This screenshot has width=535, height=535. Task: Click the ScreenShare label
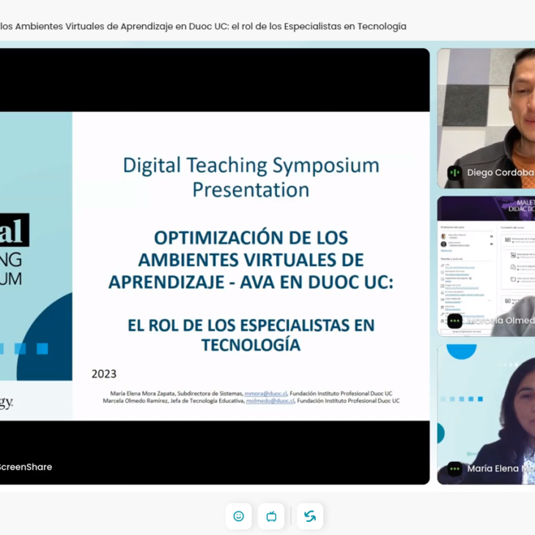pos(26,467)
